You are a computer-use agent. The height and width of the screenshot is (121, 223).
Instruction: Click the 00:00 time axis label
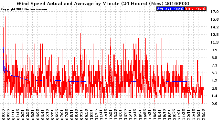(4, 115)
